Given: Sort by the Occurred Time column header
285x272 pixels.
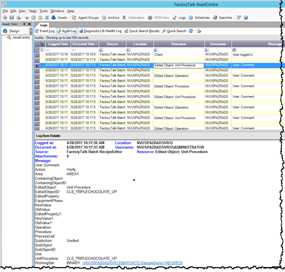Looking at the screenshot, I should (84, 44).
